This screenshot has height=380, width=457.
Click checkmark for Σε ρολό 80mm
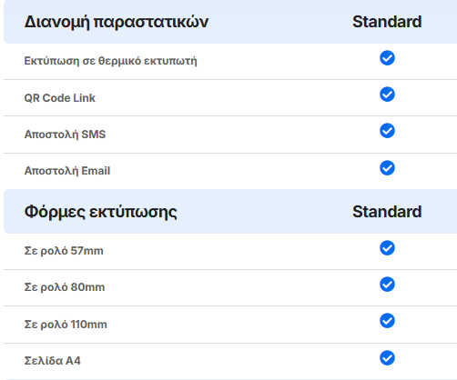point(387,285)
